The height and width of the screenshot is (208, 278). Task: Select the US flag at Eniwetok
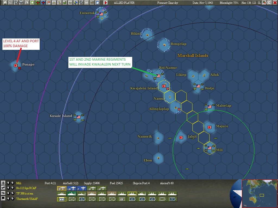click(101, 14)
